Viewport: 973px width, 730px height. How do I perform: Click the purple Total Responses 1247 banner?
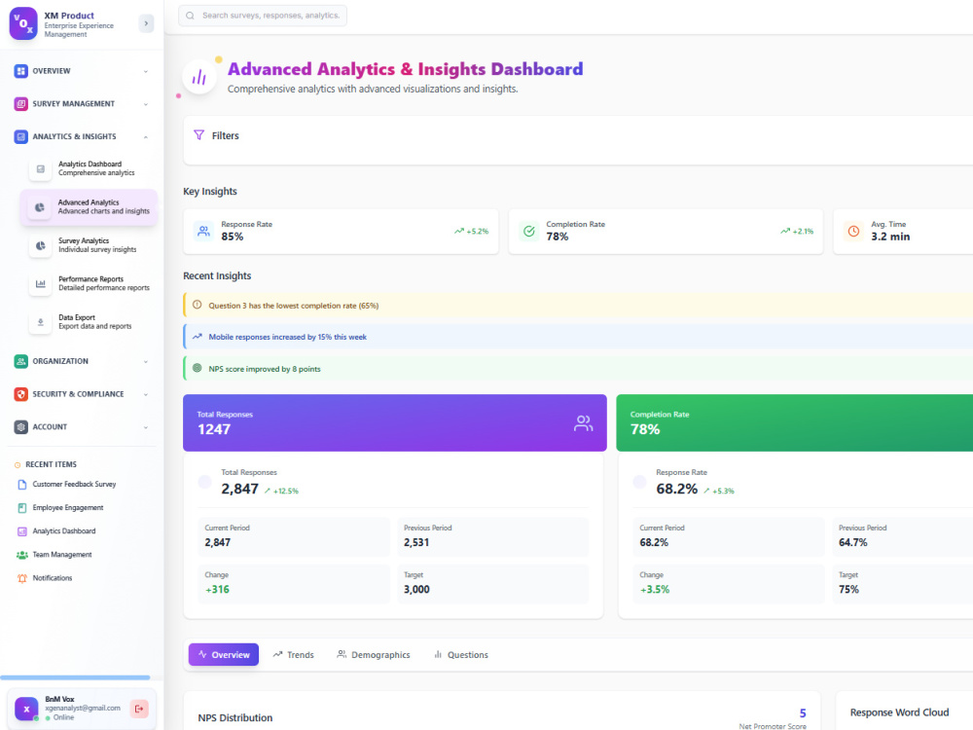click(x=395, y=422)
